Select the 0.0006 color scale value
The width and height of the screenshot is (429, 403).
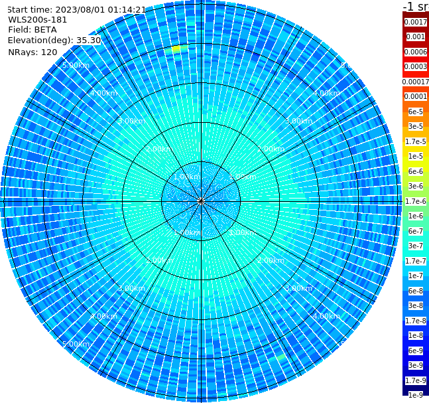(x=416, y=52)
